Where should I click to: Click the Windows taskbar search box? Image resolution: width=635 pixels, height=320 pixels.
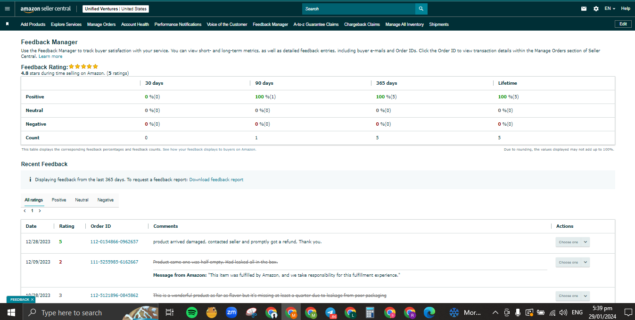[x=90, y=312]
